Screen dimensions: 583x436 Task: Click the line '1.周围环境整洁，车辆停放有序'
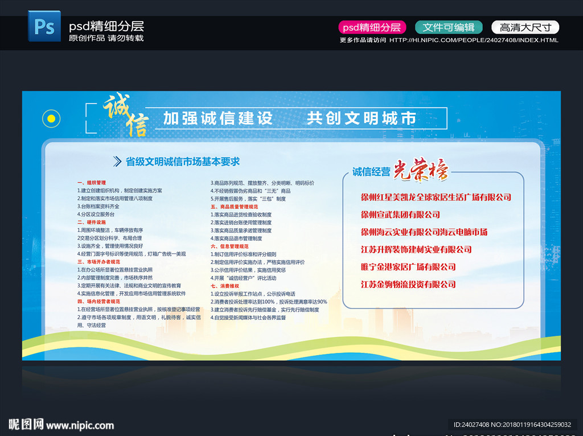tap(110, 230)
